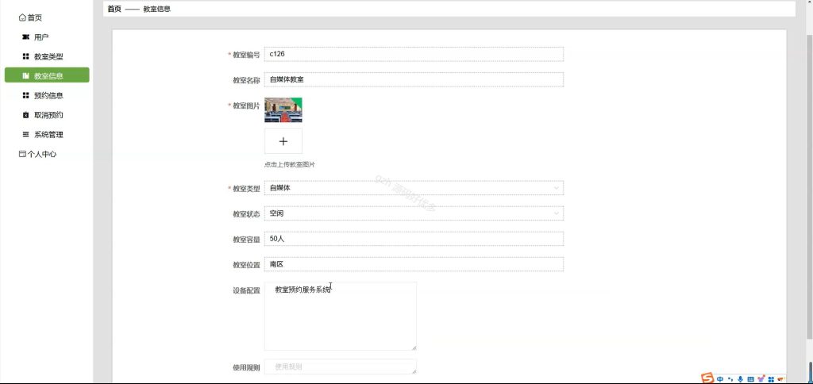Click the 教室信息 breadcrumb text
Screen dimensions: 813x384
pos(157,9)
